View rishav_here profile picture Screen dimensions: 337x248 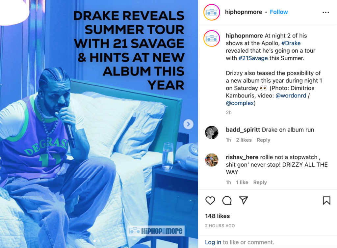pyautogui.click(x=212, y=160)
